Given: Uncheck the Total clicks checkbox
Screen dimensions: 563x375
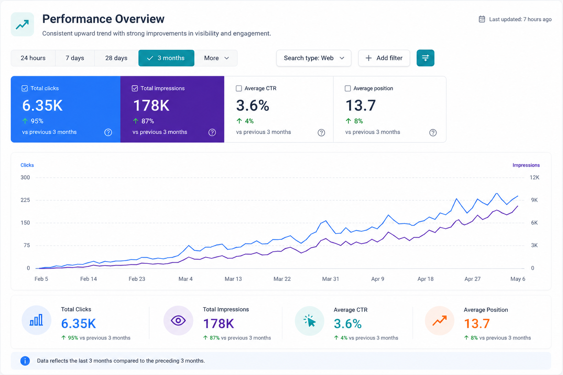Looking at the screenshot, I should pyautogui.click(x=25, y=88).
